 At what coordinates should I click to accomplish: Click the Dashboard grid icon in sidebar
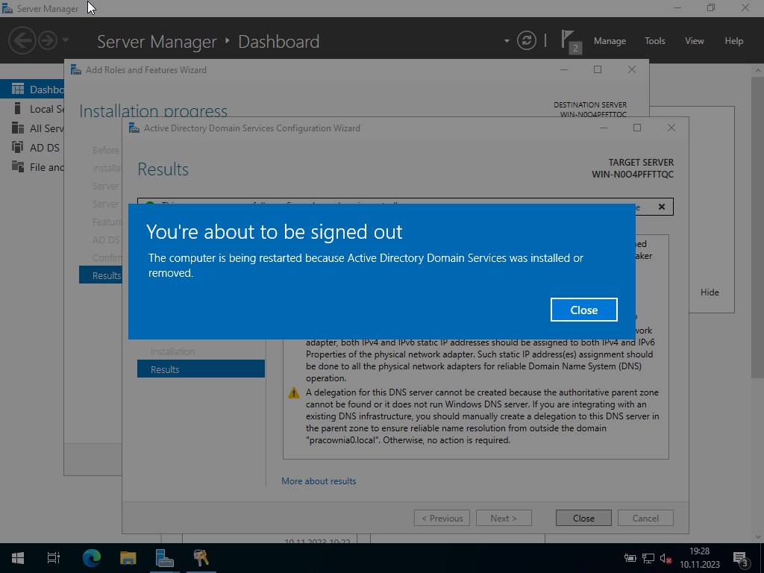click(18, 89)
